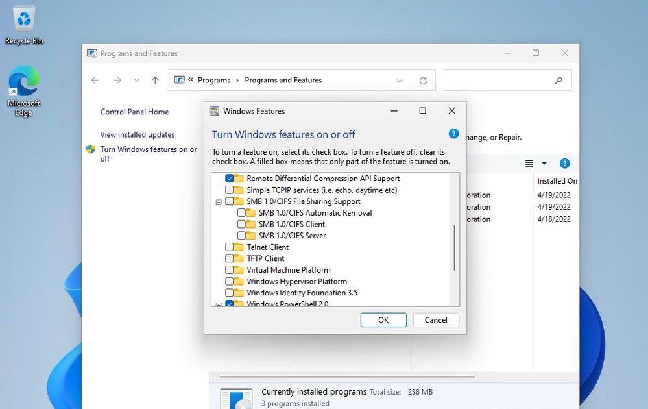The height and width of the screenshot is (409, 648).
Task: Open the Recycle Bin desktop icon
Action: 24,25
